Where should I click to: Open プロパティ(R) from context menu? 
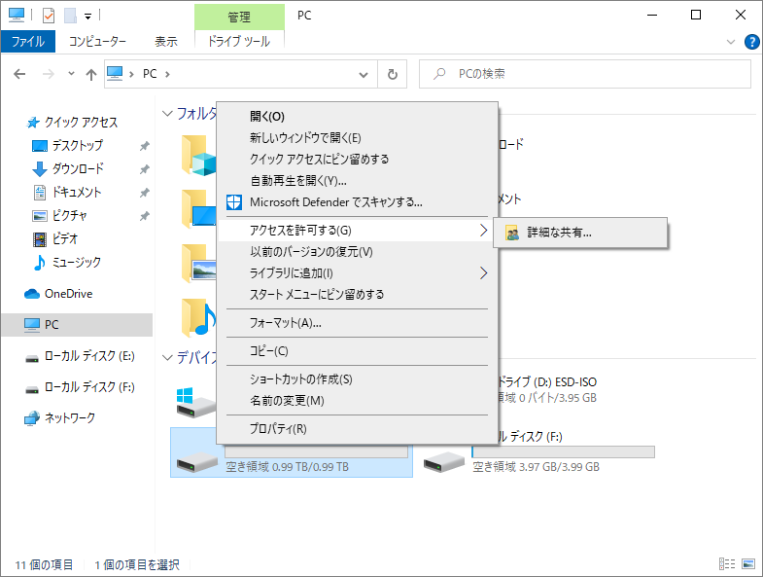pos(357,429)
